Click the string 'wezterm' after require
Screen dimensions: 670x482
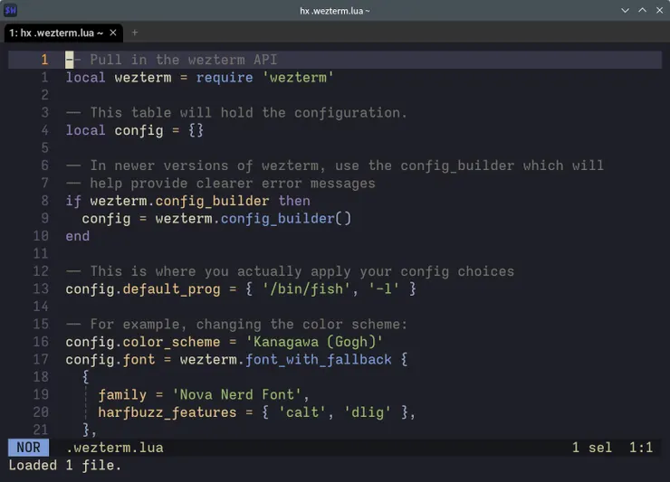coord(298,78)
